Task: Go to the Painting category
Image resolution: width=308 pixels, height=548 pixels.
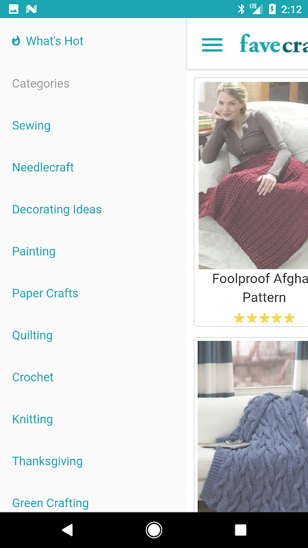Action: pyautogui.click(x=34, y=251)
